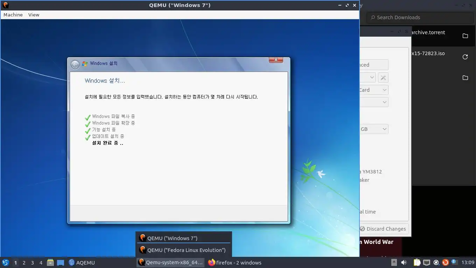Click the AQEMU taskbar button
The height and width of the screenshot is (268, 476).
coord(82,262)
